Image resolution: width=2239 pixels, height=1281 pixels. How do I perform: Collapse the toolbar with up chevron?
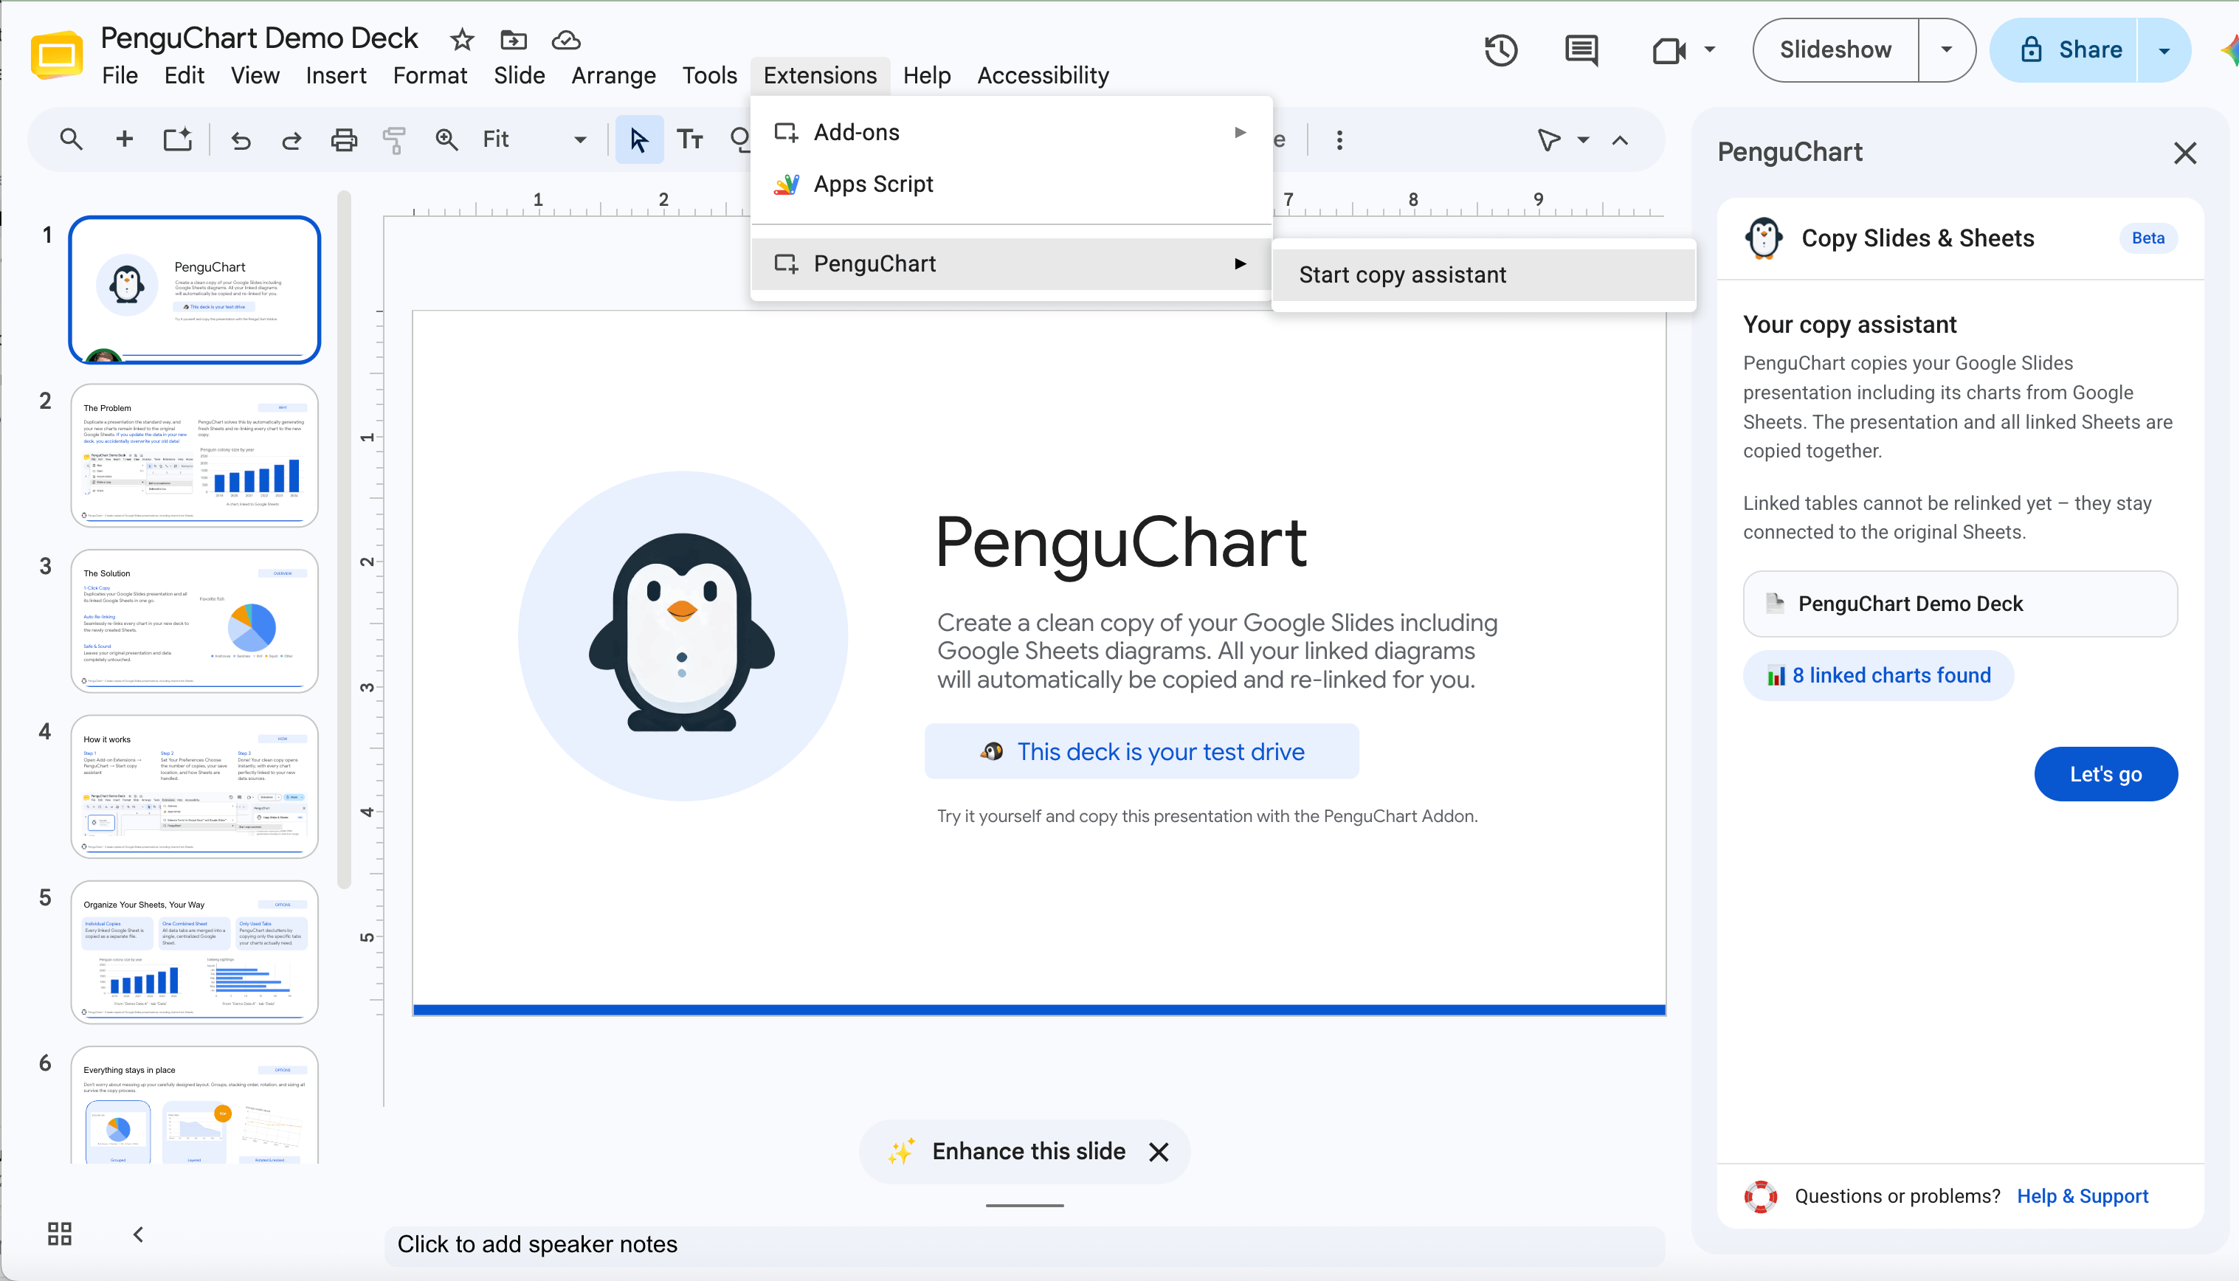pos(1620,140)
